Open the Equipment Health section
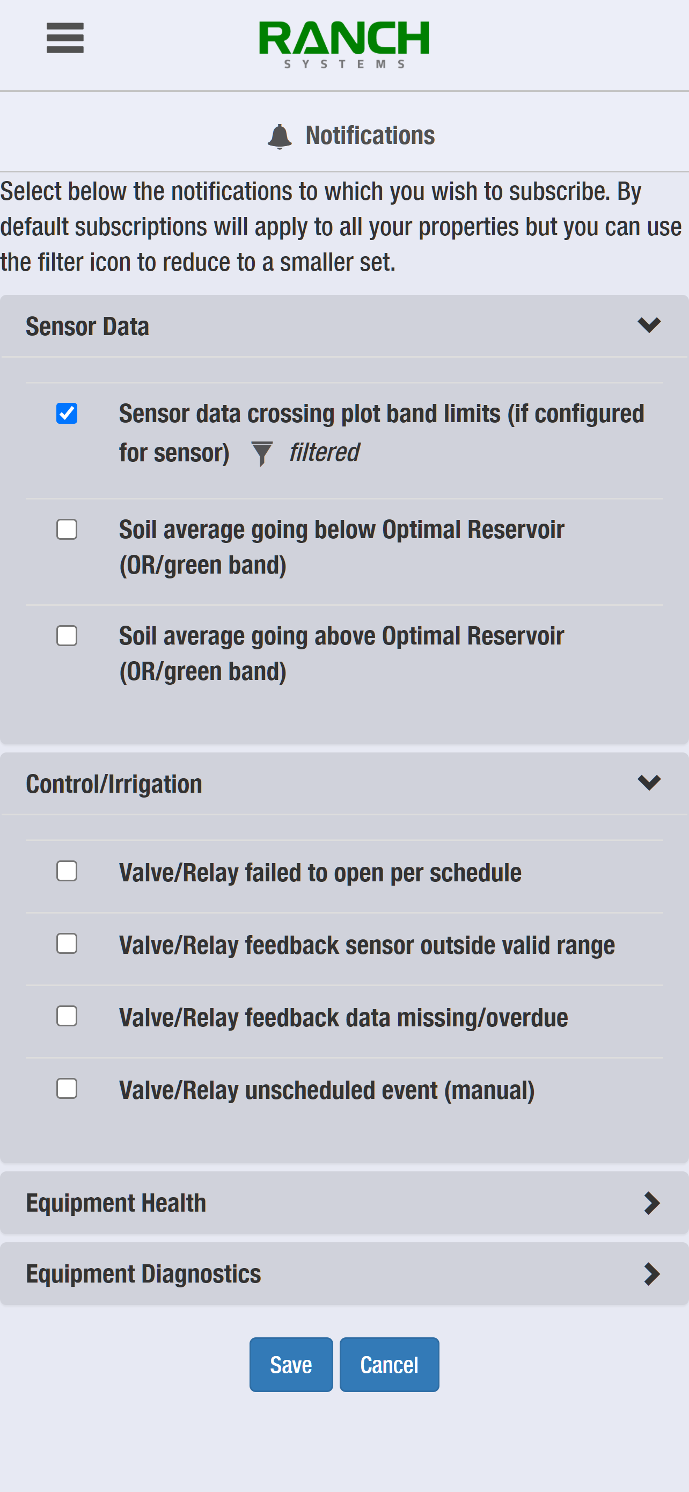Image resolution: width=689 pixels, height=1492 pixels. pos(344,1203)
